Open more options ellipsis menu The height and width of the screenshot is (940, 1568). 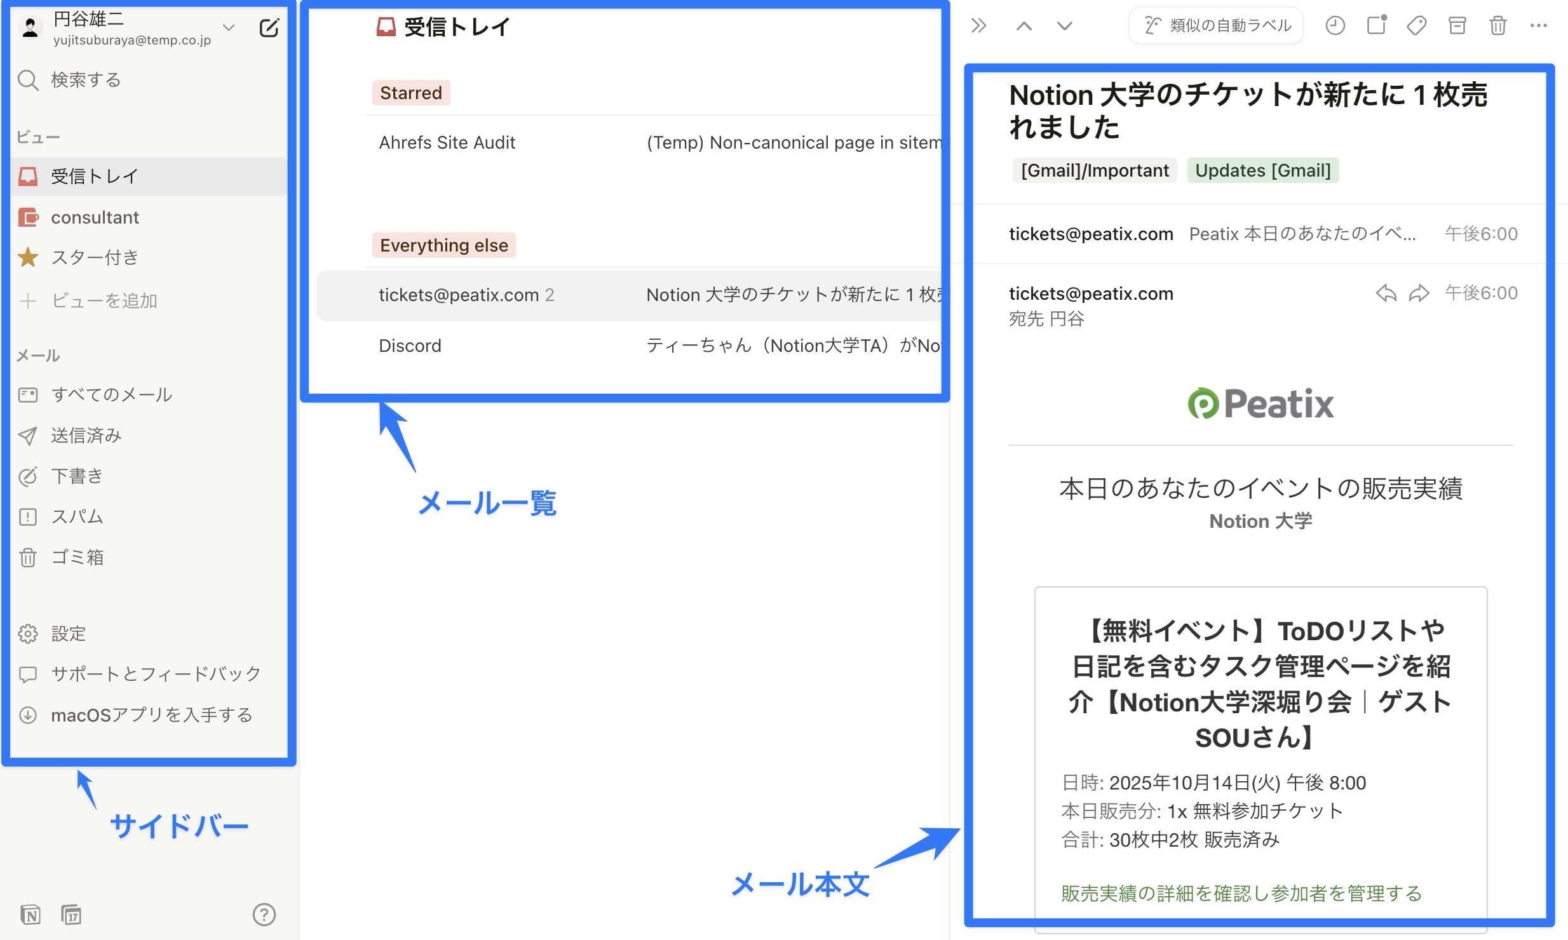point(1539,26)
